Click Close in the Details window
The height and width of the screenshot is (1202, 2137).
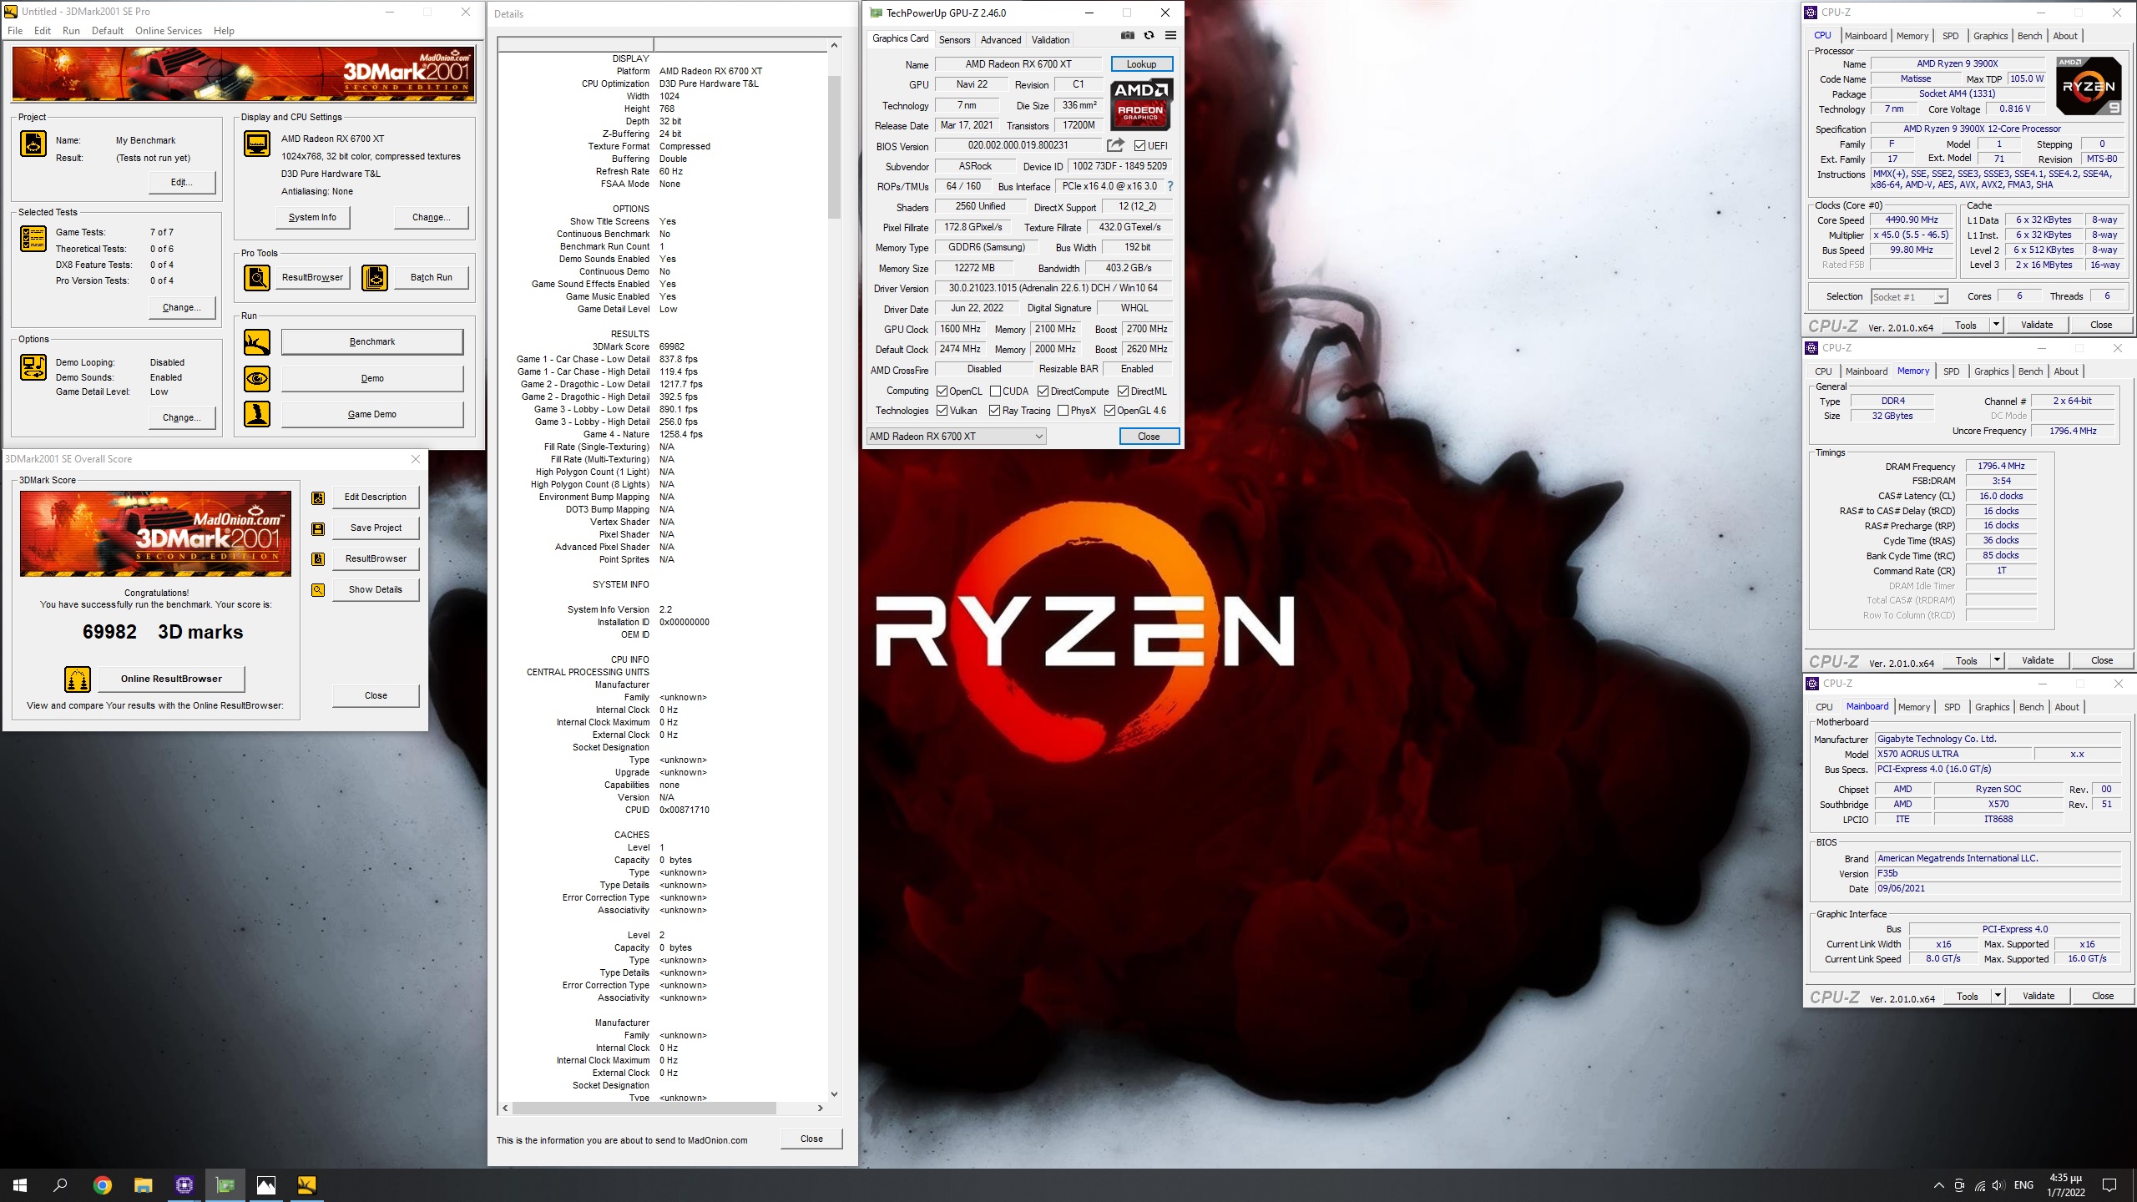click(811, 1139)
